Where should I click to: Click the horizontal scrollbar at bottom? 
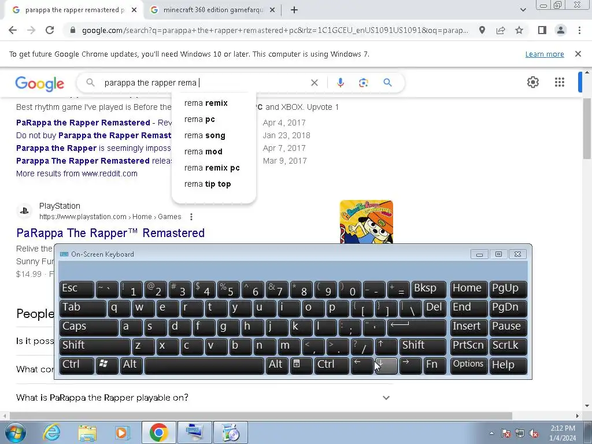pyautogui.click(x=261, y=416)
